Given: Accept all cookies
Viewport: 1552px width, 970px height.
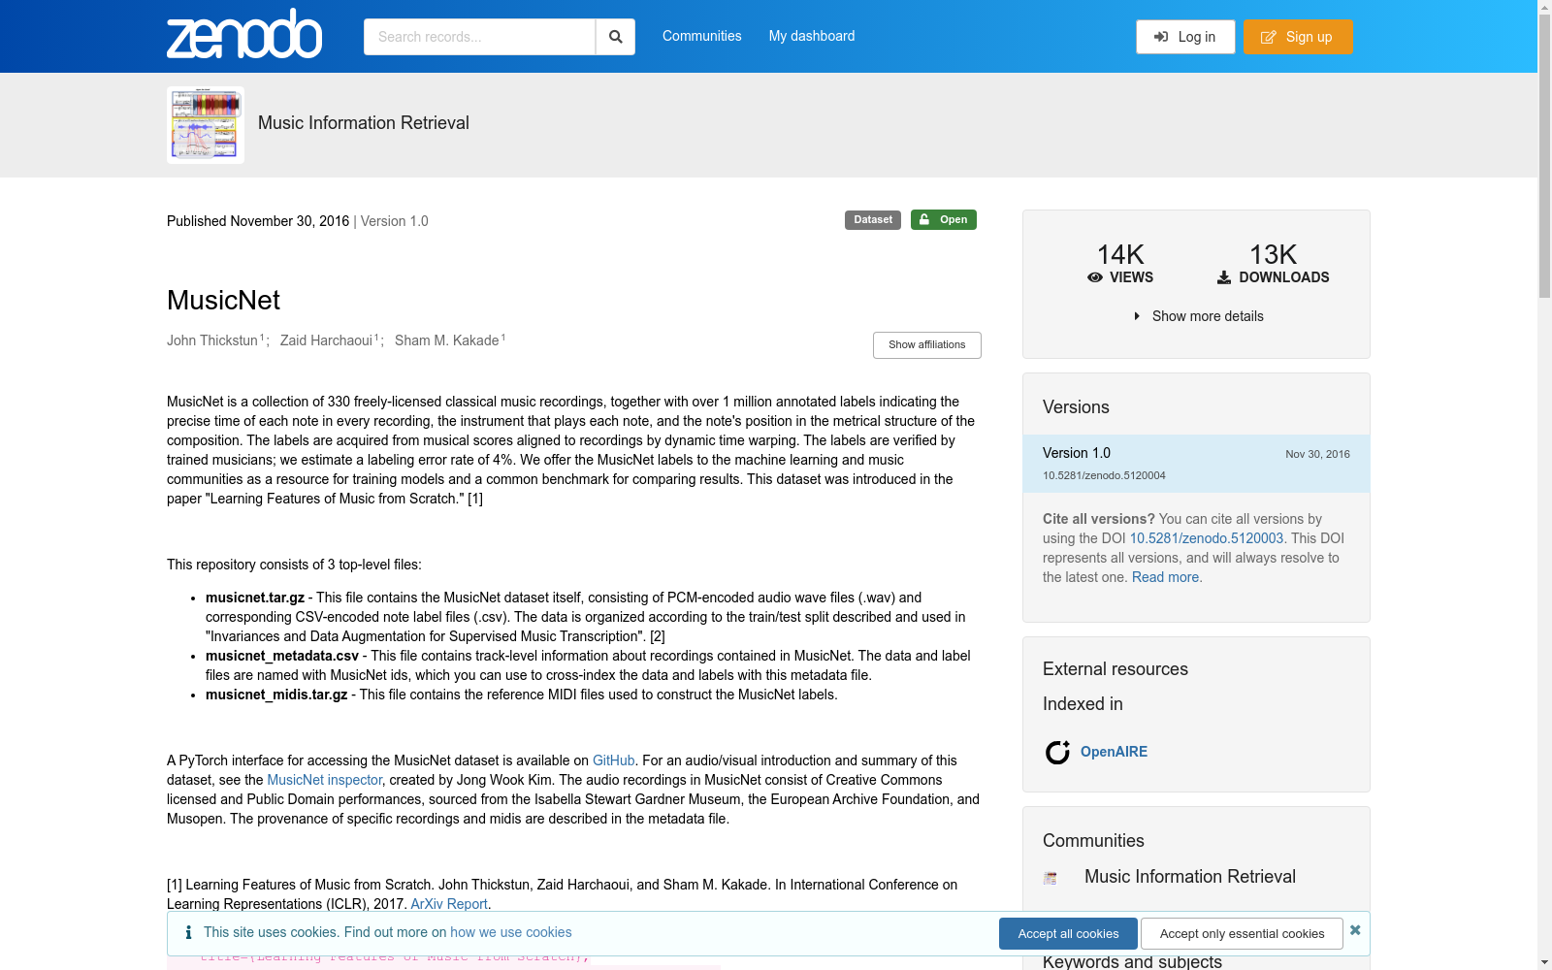Looking at the screenshot, I should (1068, 933).
